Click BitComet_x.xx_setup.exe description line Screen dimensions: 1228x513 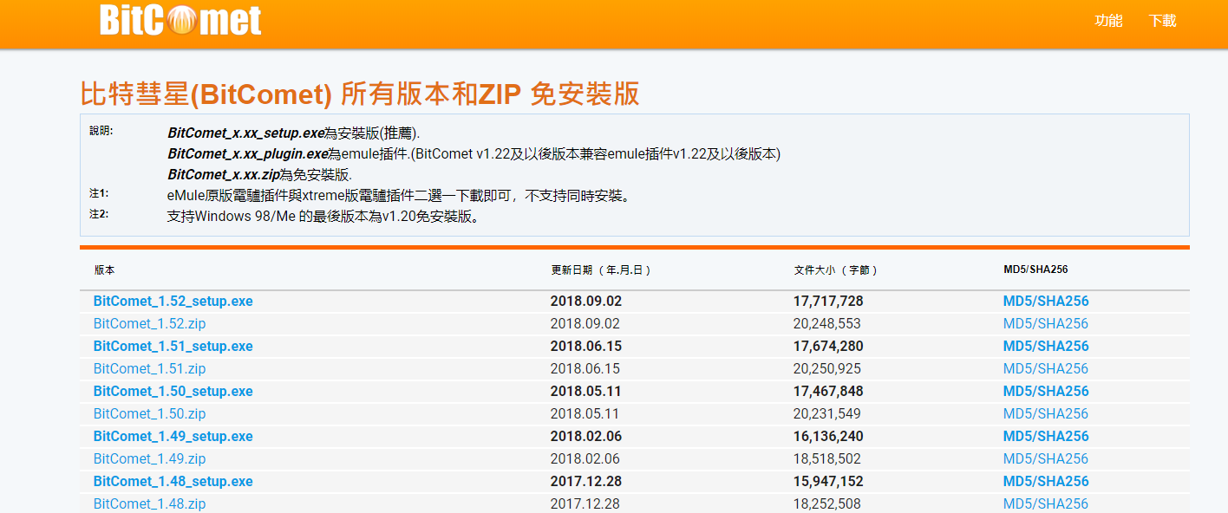[x=294, y=133]
